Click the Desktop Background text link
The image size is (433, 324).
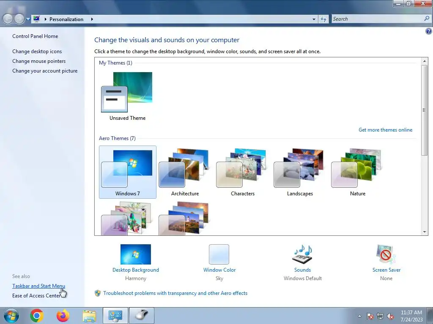click(136, 270)
